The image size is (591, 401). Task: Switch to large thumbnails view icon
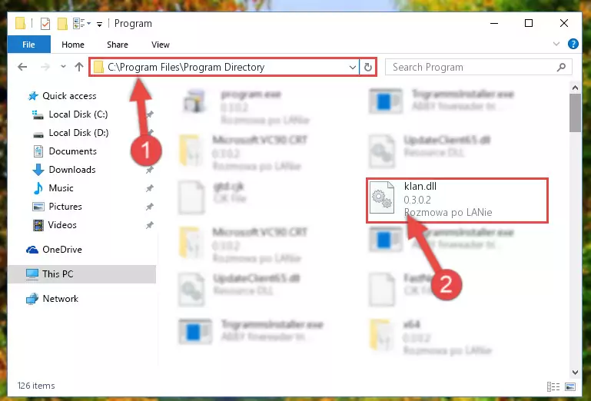(x=570, y=386)
